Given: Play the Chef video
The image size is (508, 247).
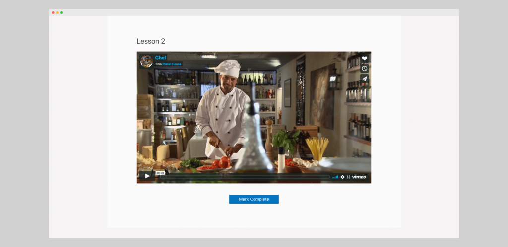Looking at the screenshot, I should tap(147, 176).
